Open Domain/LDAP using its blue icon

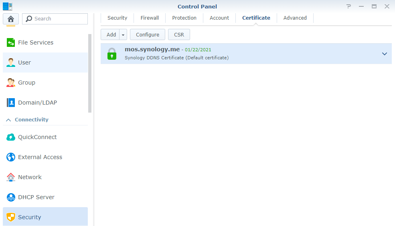11,103
